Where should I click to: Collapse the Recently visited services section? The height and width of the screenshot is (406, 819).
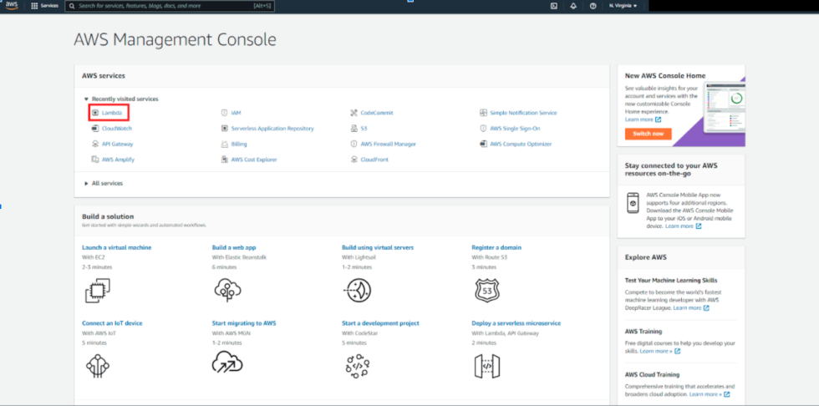86,99
